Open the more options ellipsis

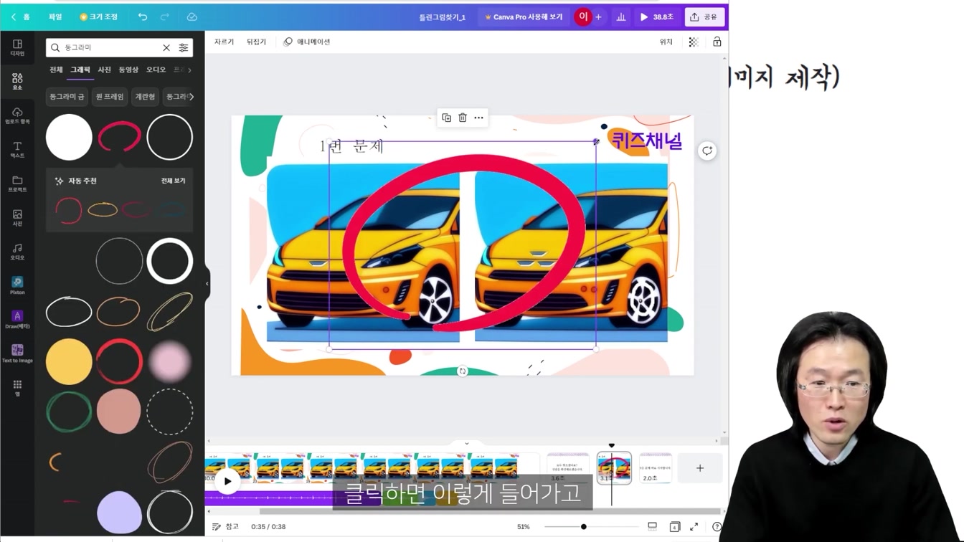478,118
